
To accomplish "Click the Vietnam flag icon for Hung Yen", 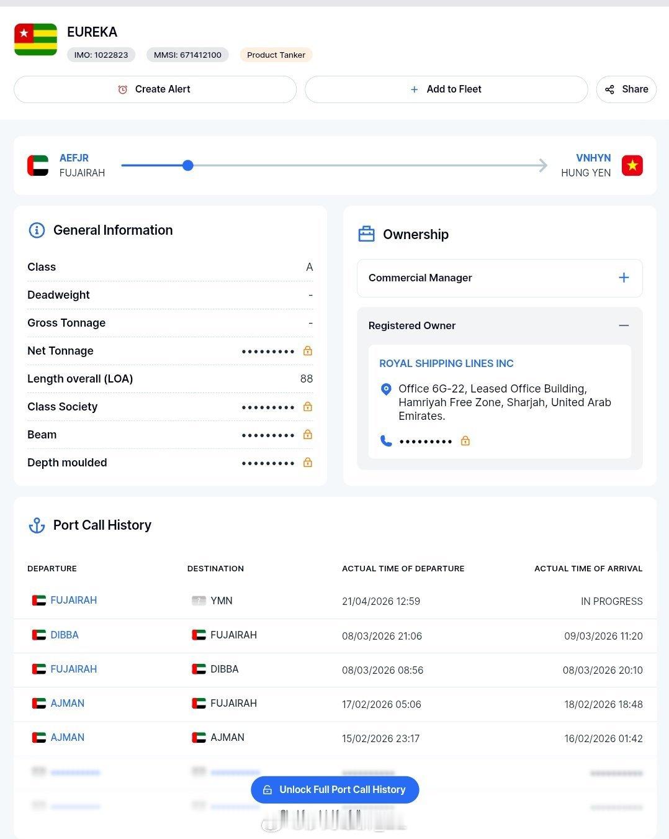I will pos(632,165).
